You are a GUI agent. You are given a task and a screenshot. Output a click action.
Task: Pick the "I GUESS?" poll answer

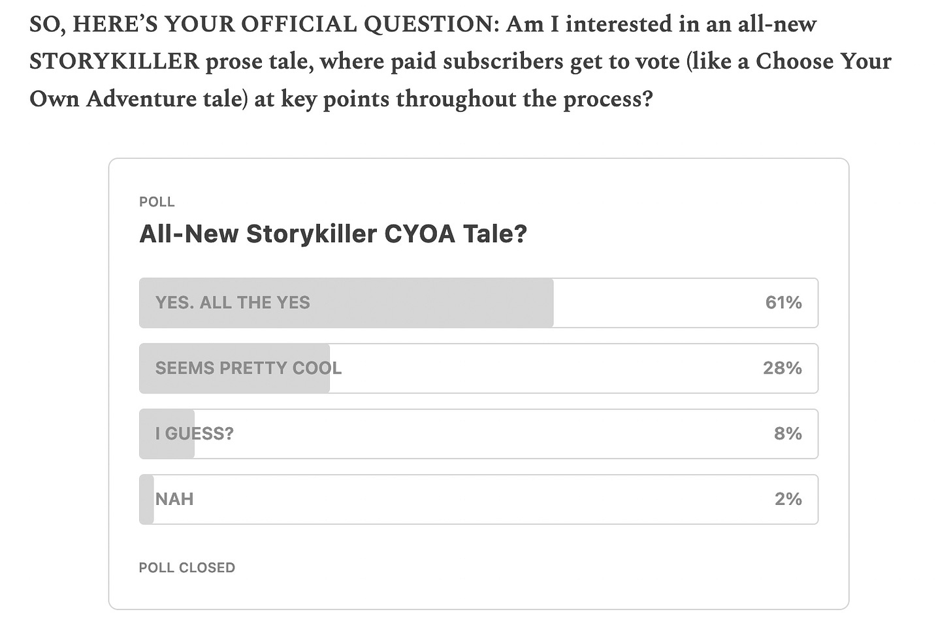478,433
